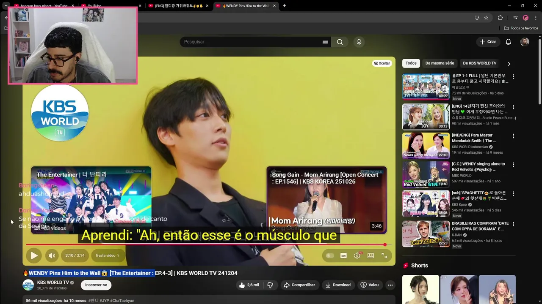This screenshot has width=542, height=304.
Task: Open options for 'WENDY singing alone' video
Action: 513,165
